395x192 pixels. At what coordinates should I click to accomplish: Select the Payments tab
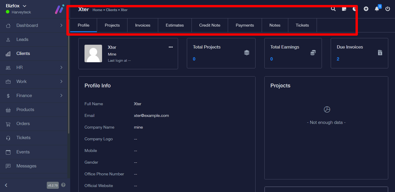245,25
